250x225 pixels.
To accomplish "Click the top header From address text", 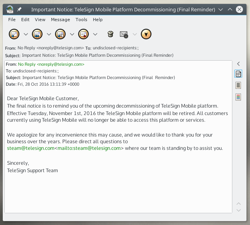I will pos(51,48).
